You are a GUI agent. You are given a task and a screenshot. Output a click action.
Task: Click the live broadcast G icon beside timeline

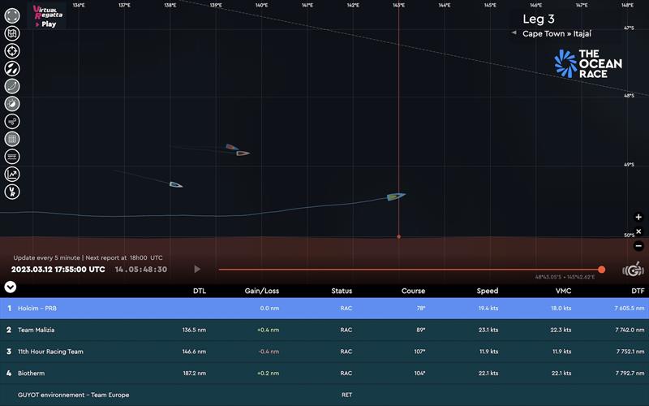(634, 270)
